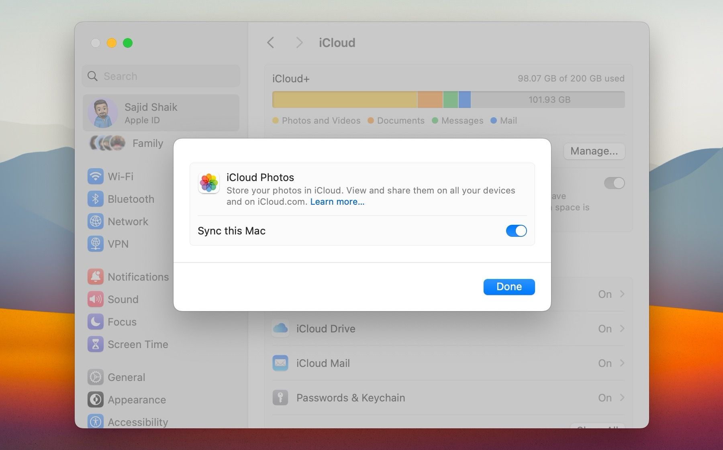Click the Passwords & Keychain key icon

pos(281,397)
